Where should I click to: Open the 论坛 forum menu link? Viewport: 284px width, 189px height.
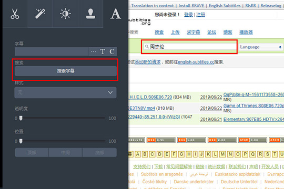(x=212, y=33)
